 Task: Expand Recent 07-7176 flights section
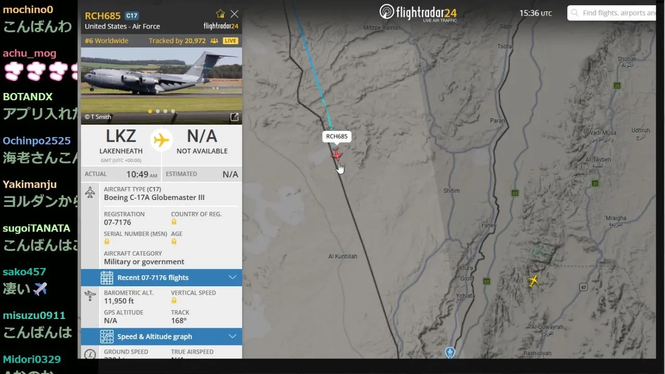click(x=162, y=277)
